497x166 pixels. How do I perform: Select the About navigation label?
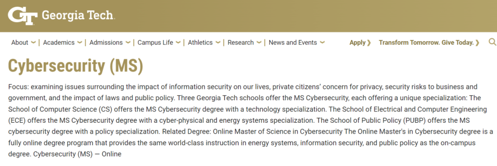tap(20, 42)
